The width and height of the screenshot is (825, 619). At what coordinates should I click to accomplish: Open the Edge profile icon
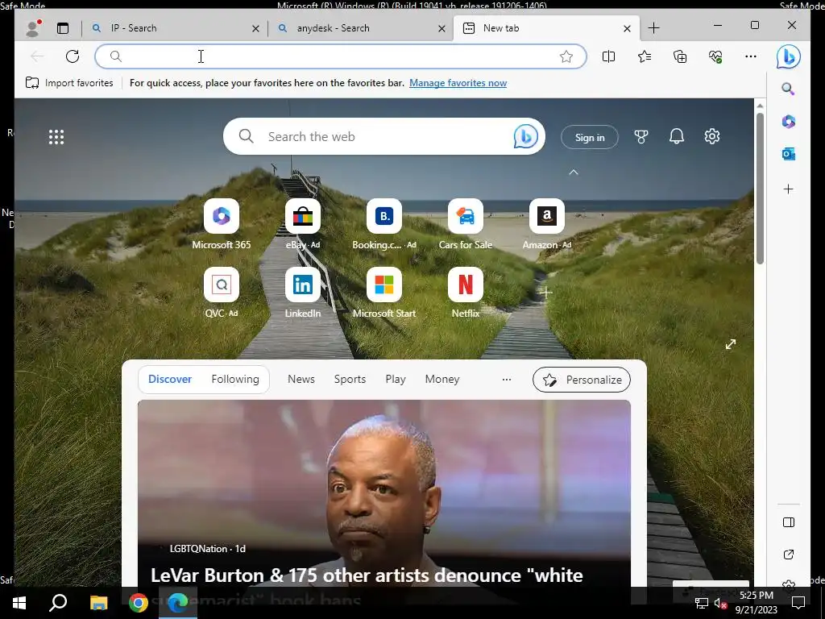pyautogui.click(x=32, y=28)
